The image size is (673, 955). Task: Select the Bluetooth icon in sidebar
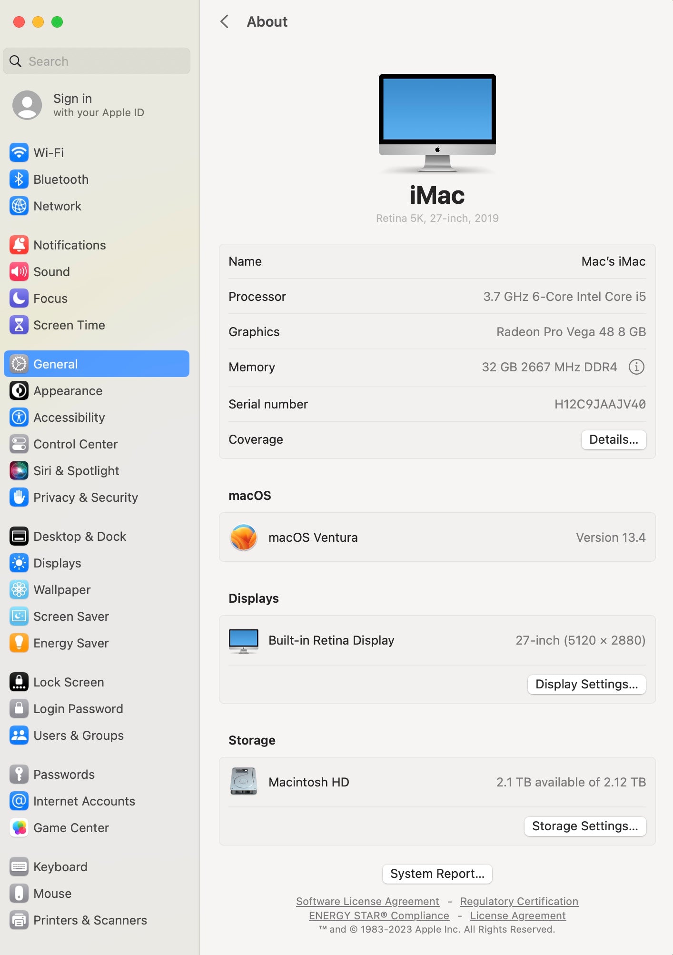[x=19, y=179]
